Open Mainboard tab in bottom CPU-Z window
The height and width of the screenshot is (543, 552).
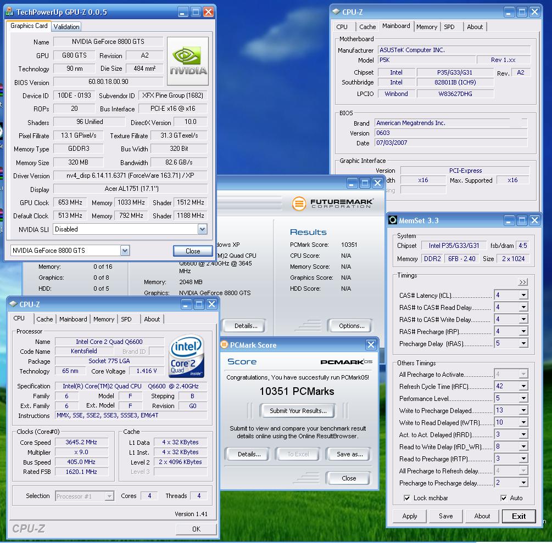click(73, 319)
